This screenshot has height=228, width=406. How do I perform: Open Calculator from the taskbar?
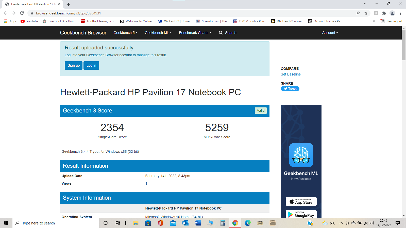tap(223, 223)
